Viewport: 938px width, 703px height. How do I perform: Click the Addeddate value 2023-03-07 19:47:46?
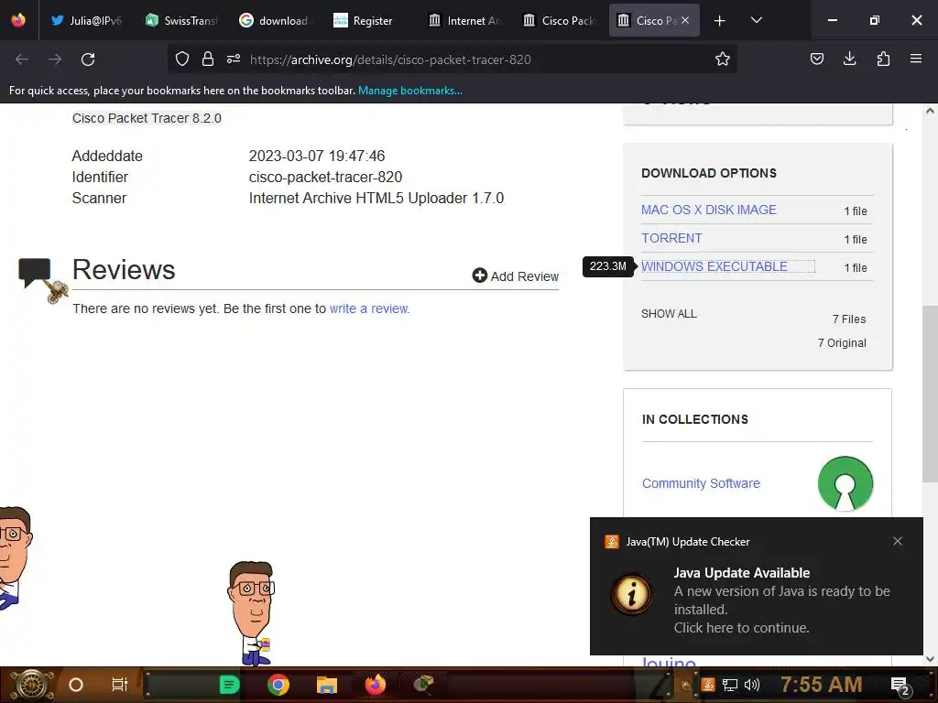point(316,156)
